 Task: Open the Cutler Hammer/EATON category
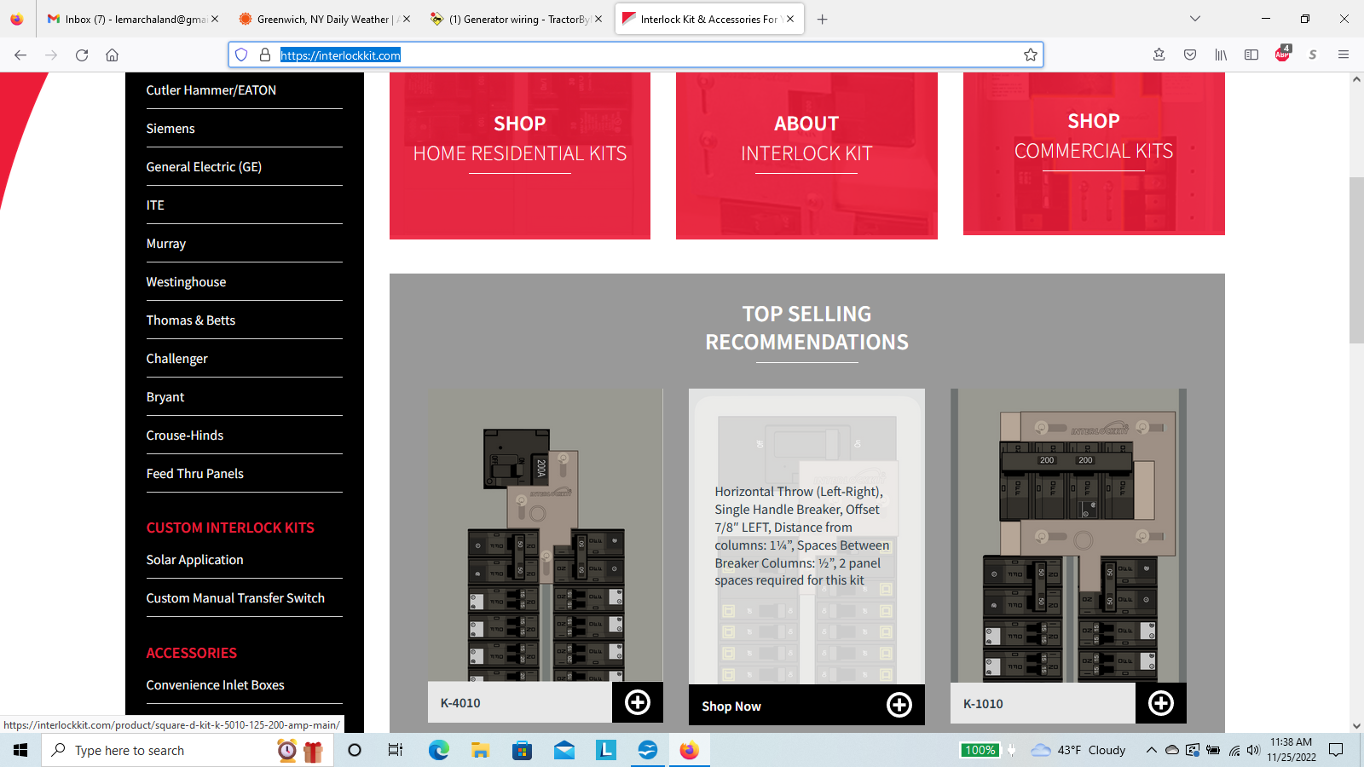pos(211,89)
